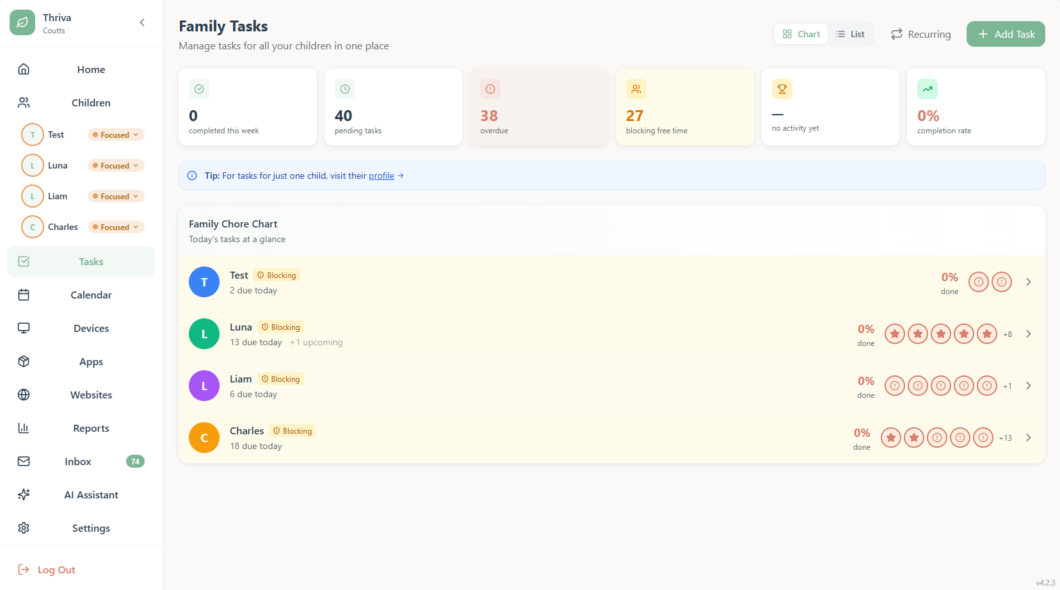Image resolution: width=1060 pixels, height=590 pixels.
Task: Click first task status circle in Test row
Action: 978,282
